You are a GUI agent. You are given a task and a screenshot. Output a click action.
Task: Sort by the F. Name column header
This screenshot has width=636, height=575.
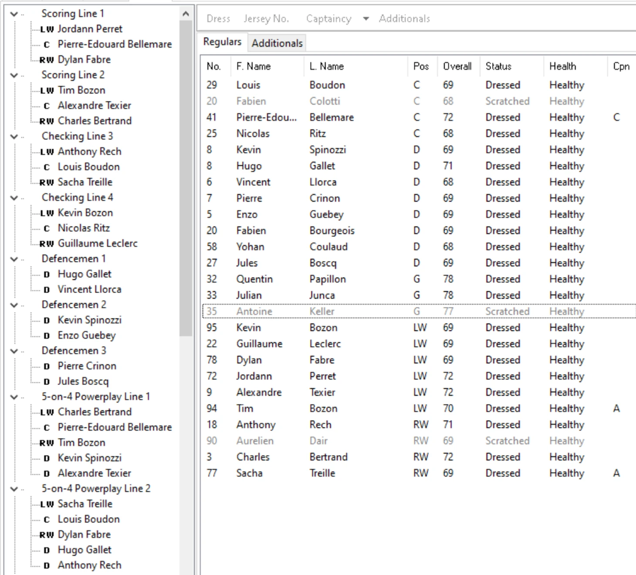pyautogui.click(x=267, y=66)
